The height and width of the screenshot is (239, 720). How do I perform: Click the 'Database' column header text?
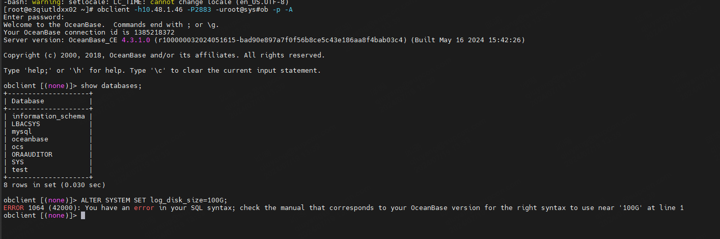(28, 101)
